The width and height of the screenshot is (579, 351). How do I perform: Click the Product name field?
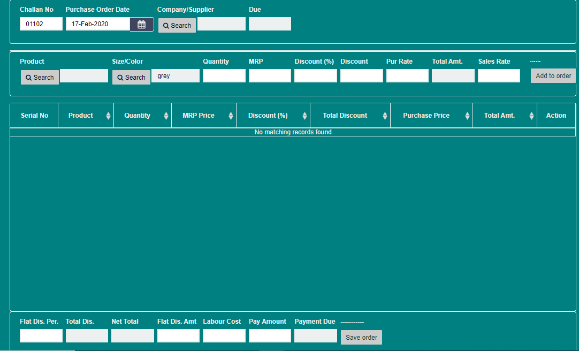tap(84, 76)
